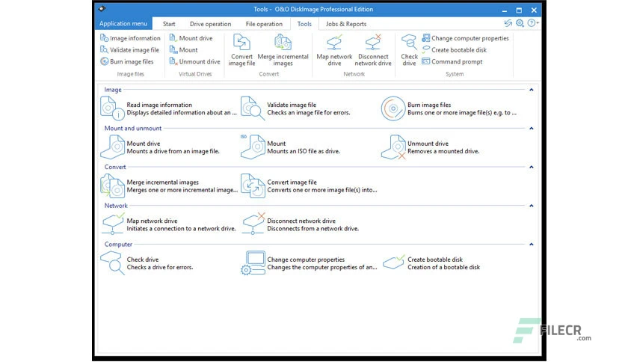The height and width of the screenshot is (362, 625).
Task: Open the Unmount drive tile
Action: (x=431, y=147)
